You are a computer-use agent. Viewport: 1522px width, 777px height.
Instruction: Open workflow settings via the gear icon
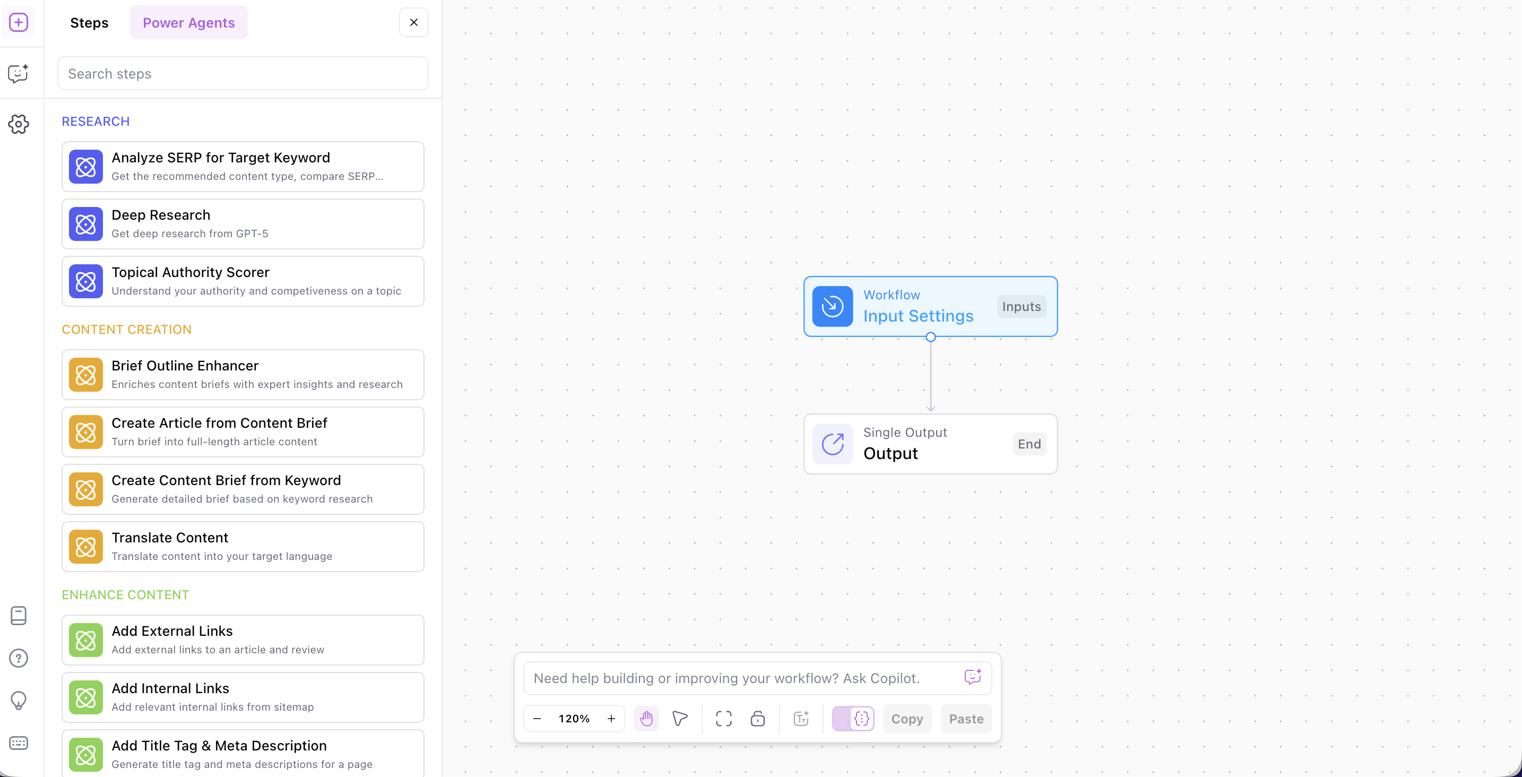click(x=19, y=124)
